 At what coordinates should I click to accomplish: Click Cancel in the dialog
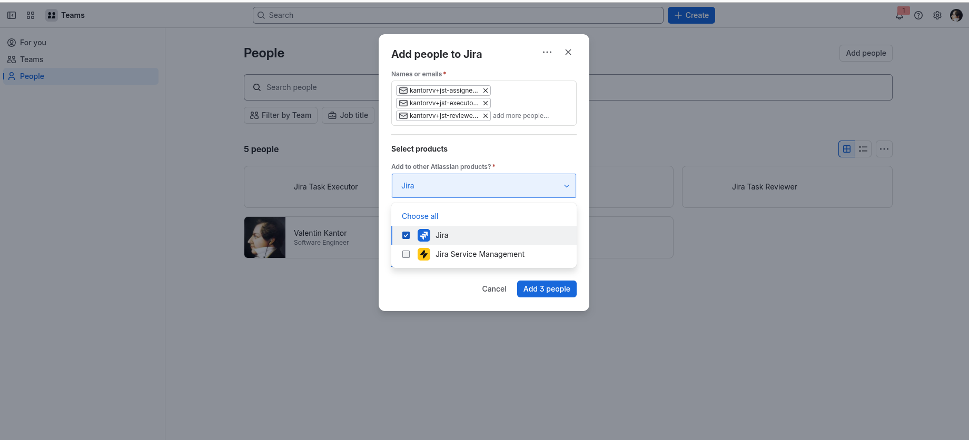(494, 289)
